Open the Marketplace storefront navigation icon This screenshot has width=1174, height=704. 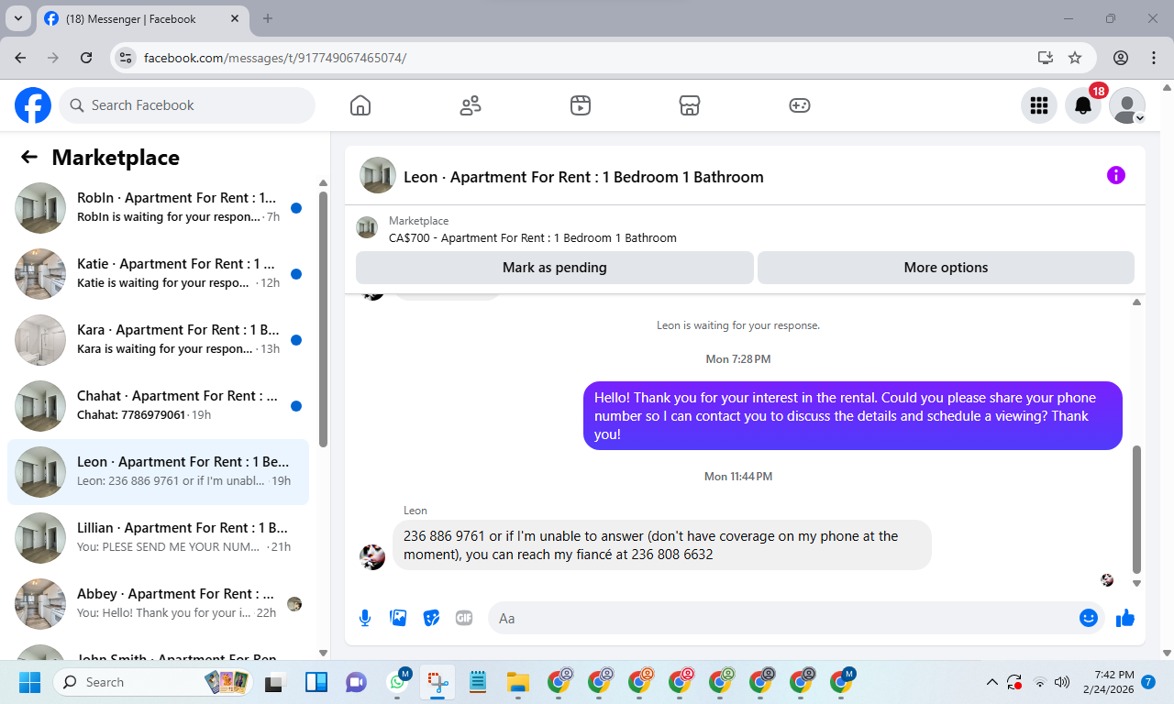(x=690, y=105)
